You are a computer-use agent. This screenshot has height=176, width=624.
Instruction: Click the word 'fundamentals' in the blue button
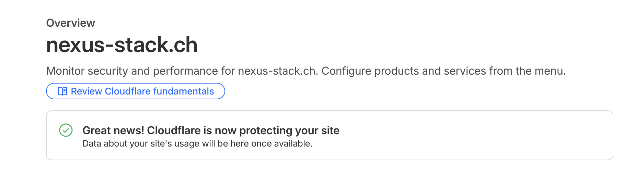pyautogui.click(x=183, y=91)
